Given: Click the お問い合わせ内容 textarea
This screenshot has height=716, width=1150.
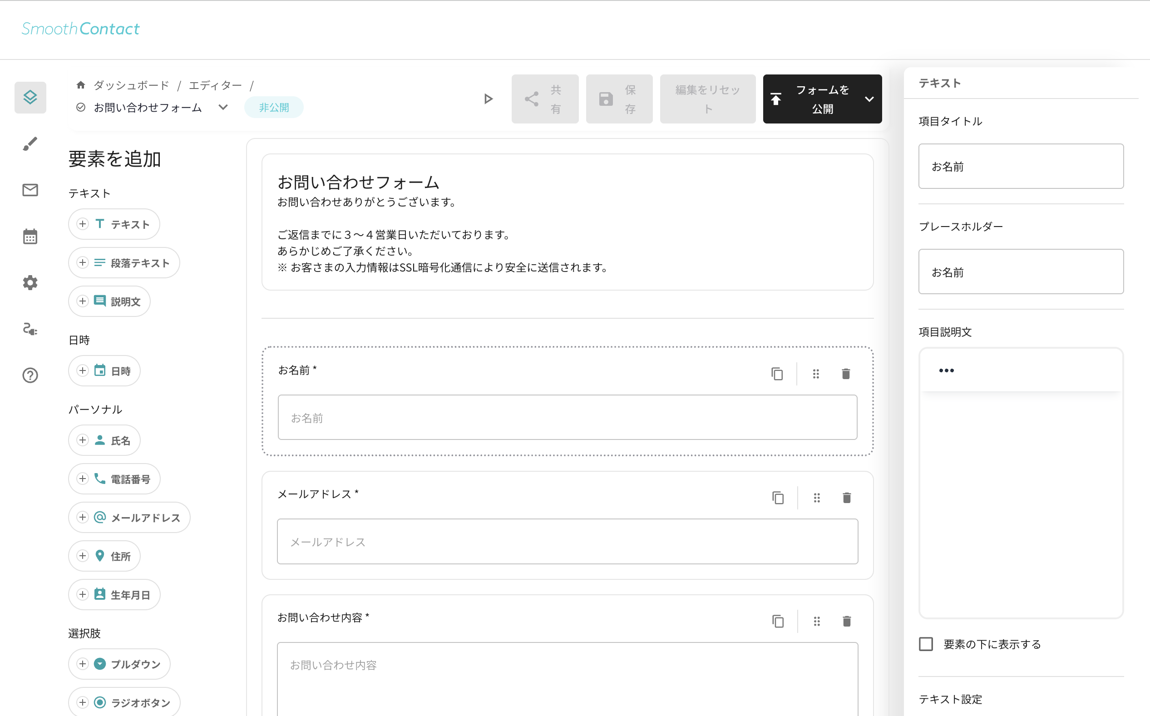Looking at the screenshot, I should tap(567, 679).
